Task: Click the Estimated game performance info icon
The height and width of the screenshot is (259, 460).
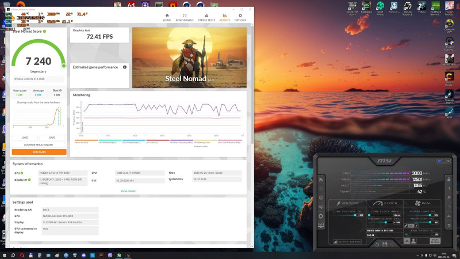Action: (125, 67)
